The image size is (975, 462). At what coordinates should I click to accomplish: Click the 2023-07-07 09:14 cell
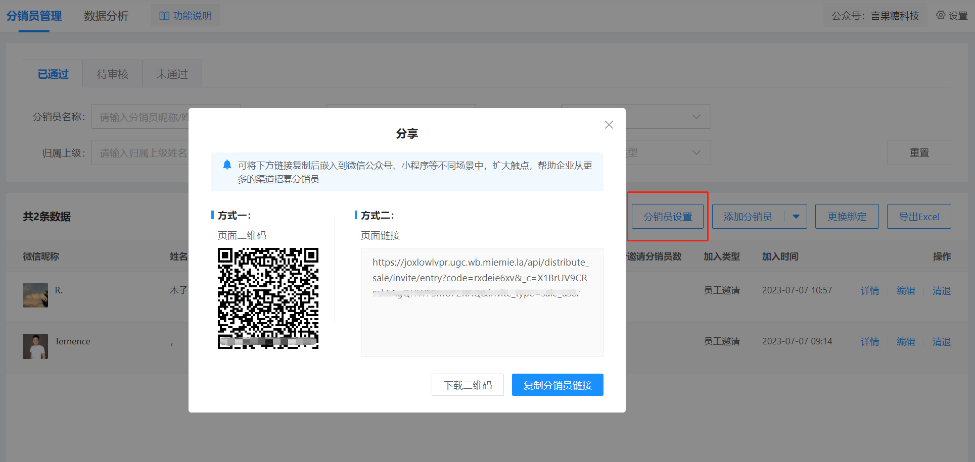point(797,341)
